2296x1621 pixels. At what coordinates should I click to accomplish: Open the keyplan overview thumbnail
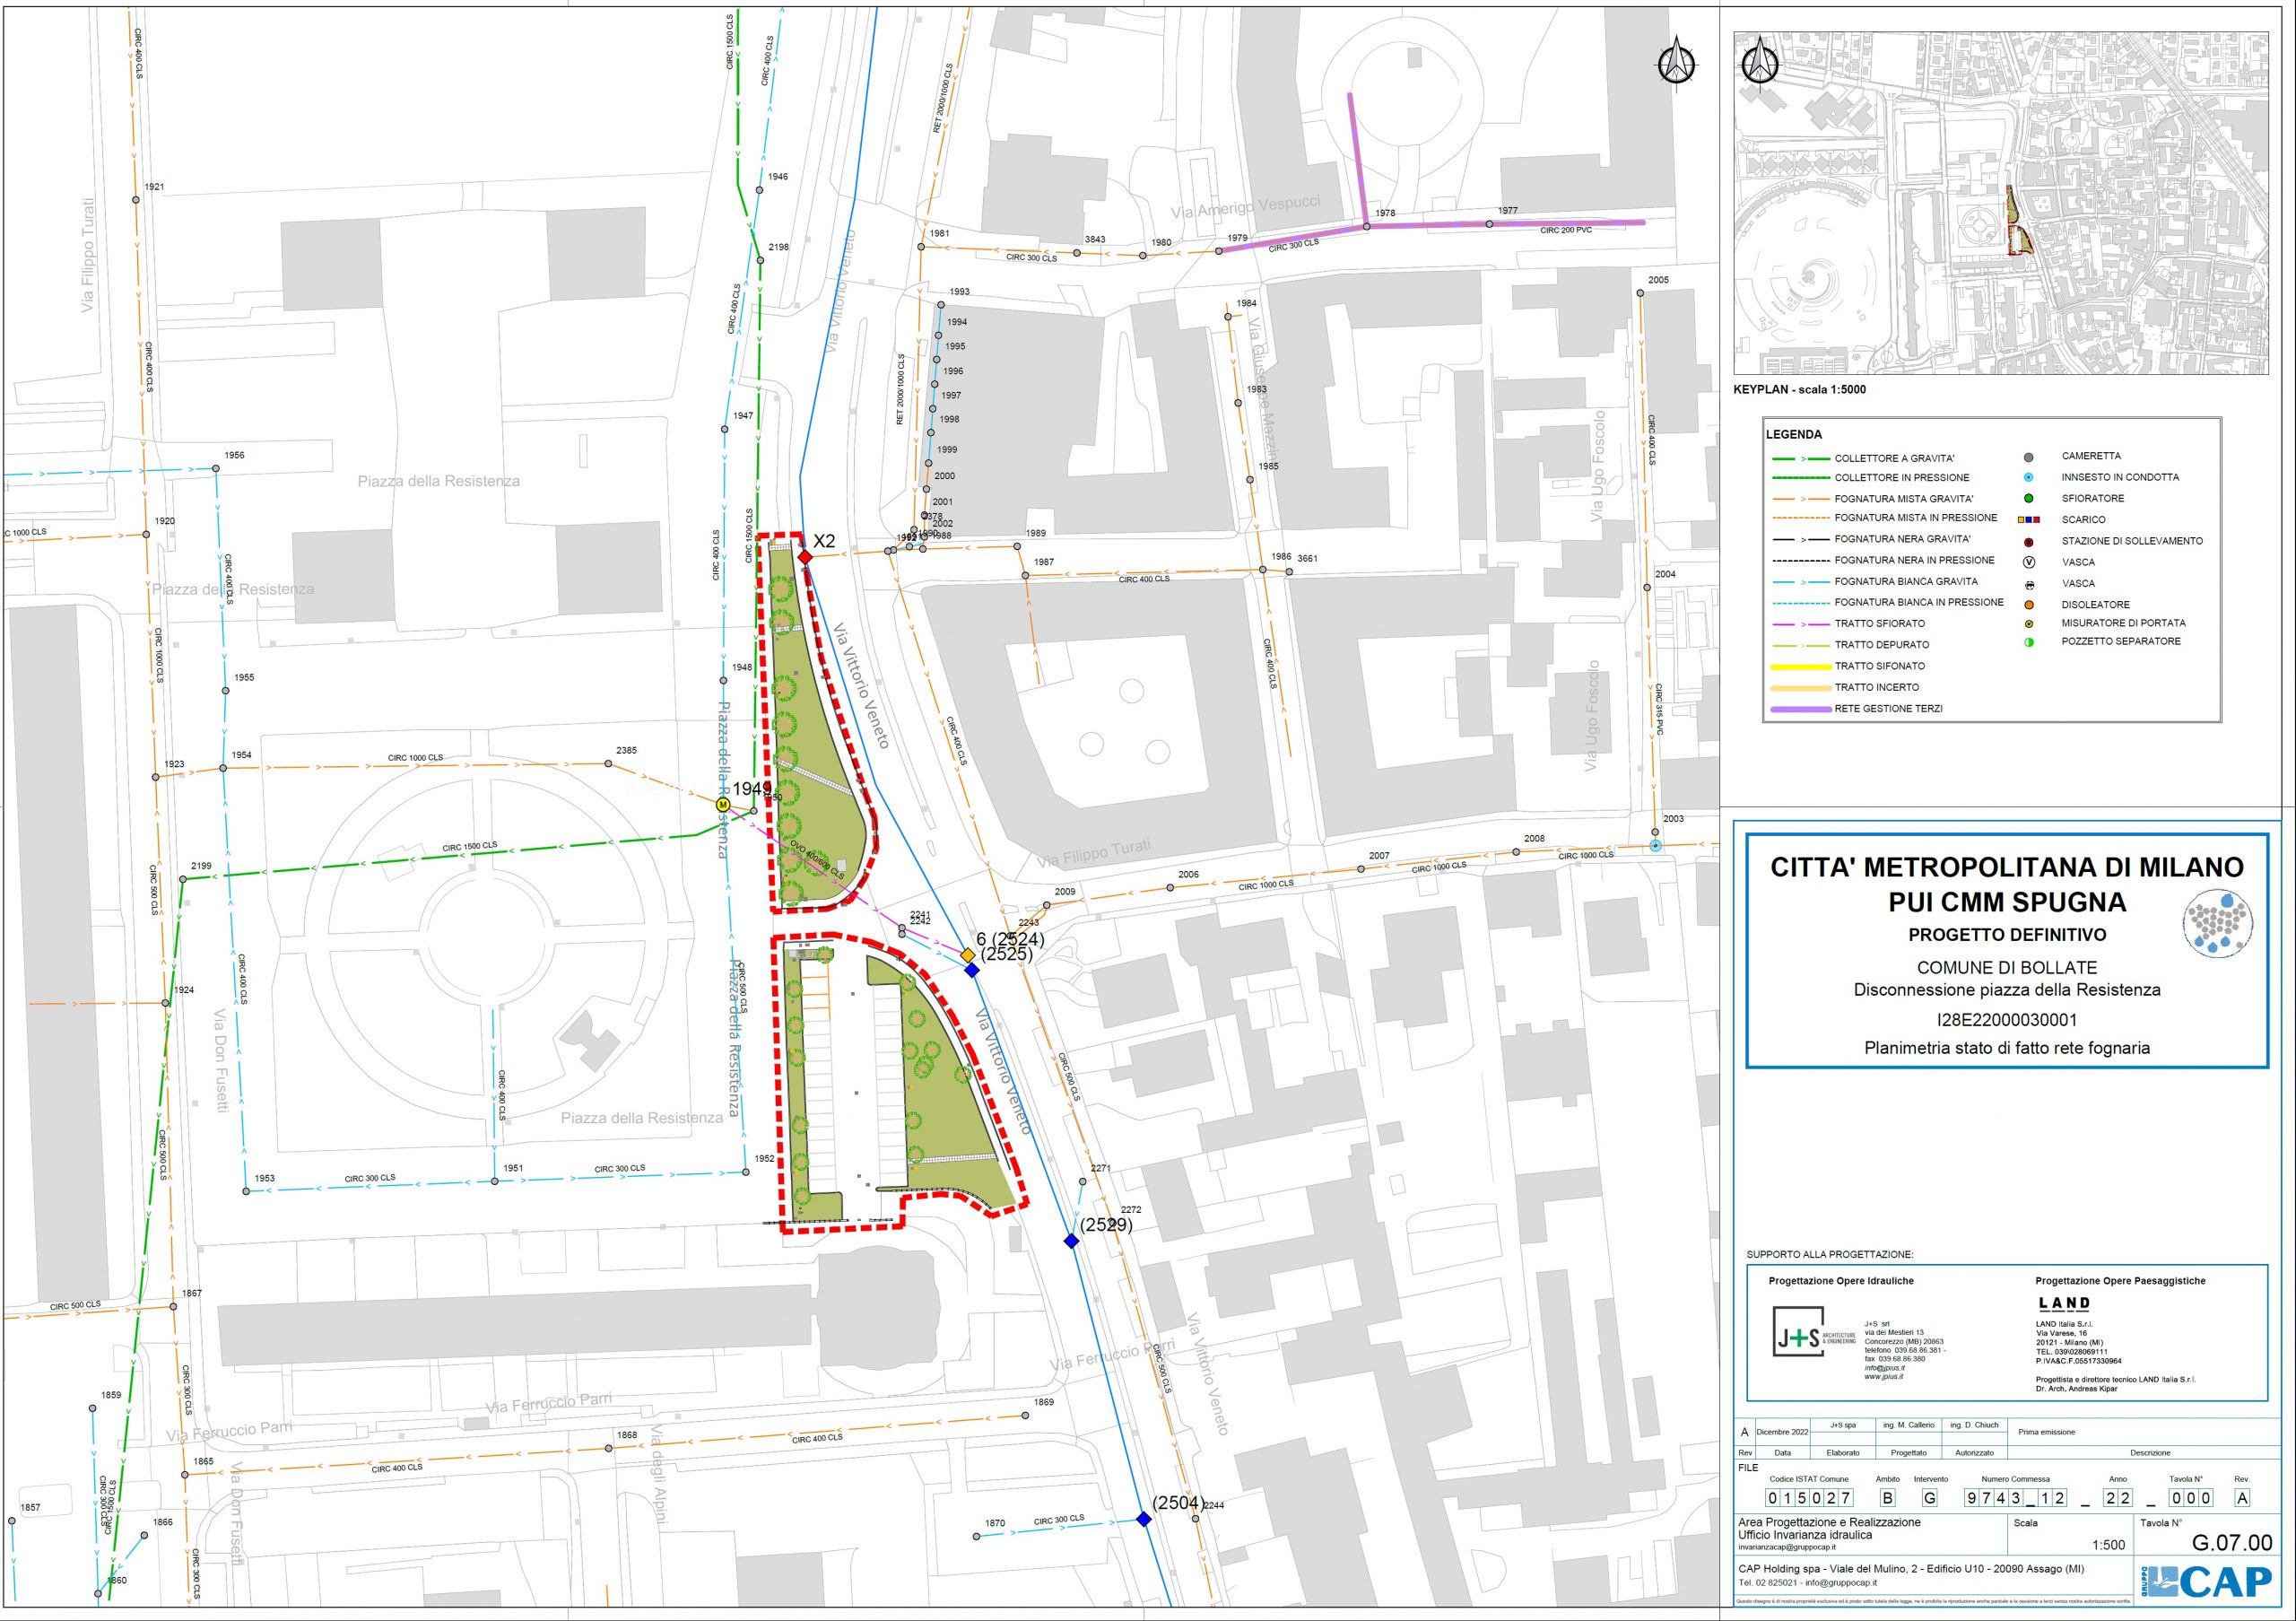[x=2001, y=203]
